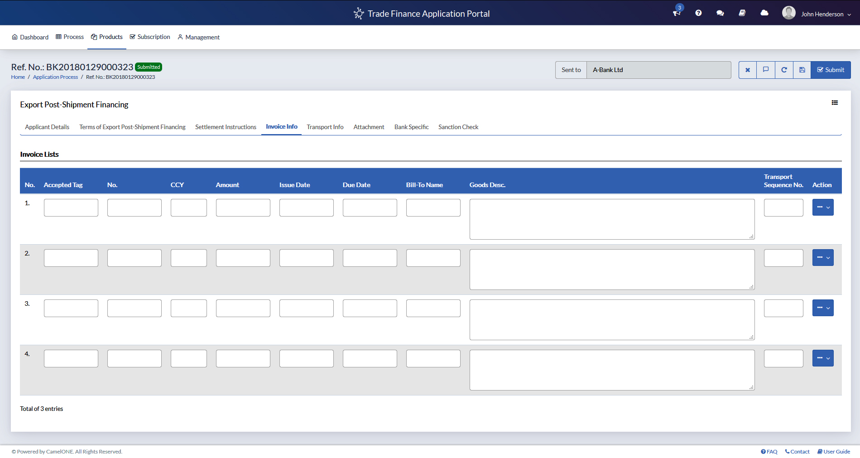Click the refresh icon beside Submit

pyautogui.click(x=784, y=70)
